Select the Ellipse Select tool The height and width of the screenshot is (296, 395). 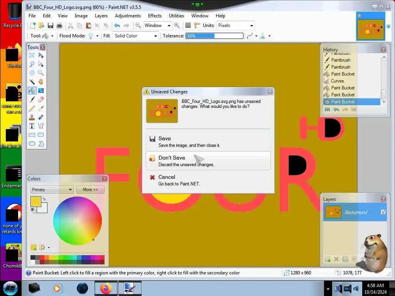tap(32, 73)
